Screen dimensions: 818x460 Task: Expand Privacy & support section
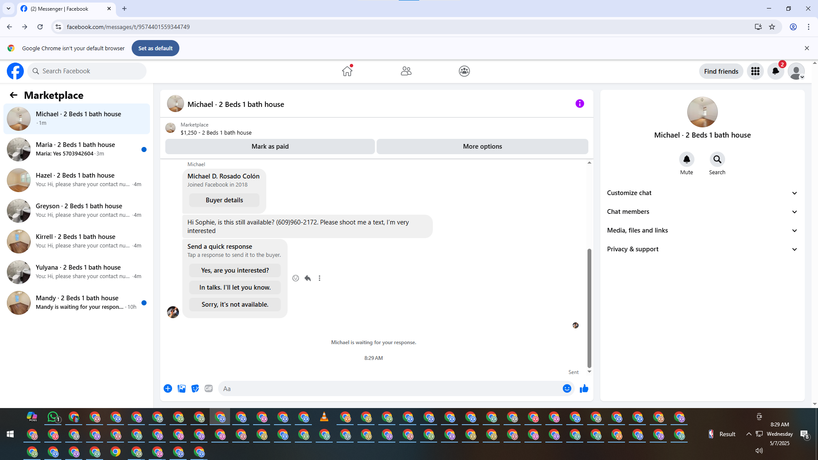point(702,249)
